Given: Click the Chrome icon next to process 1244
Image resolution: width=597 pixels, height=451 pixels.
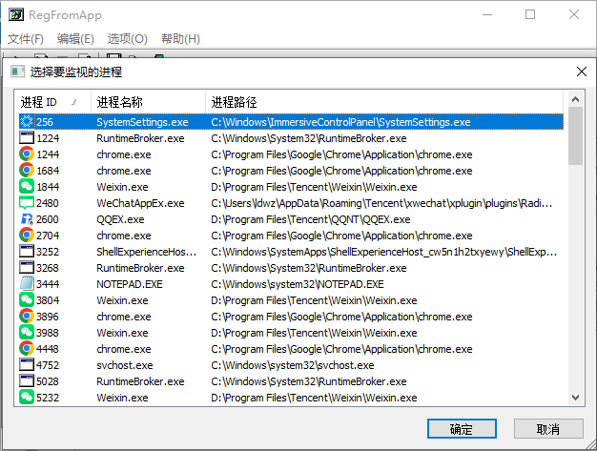Looking at the screenshot, I should pos(27,154).
